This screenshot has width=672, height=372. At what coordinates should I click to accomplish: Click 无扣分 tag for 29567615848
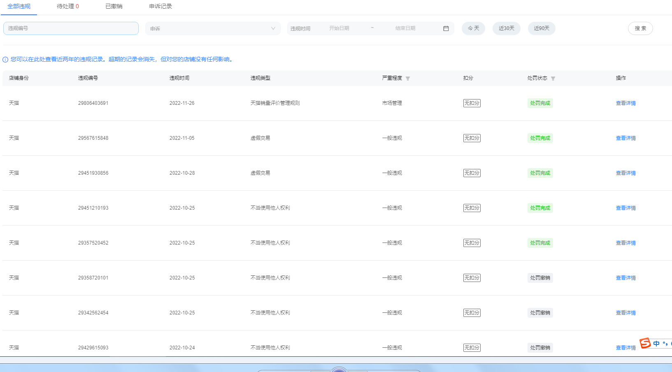click(472, 138)
